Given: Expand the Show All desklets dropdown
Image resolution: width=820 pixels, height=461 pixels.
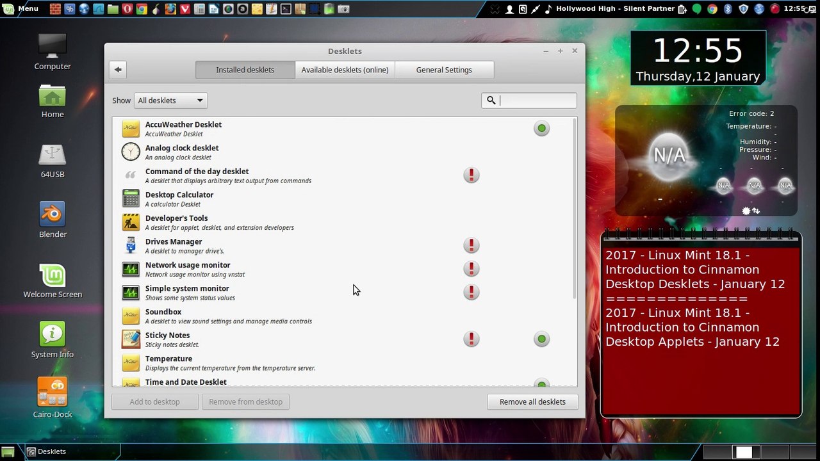Looking at the screenshot, I should pos(170,101).
